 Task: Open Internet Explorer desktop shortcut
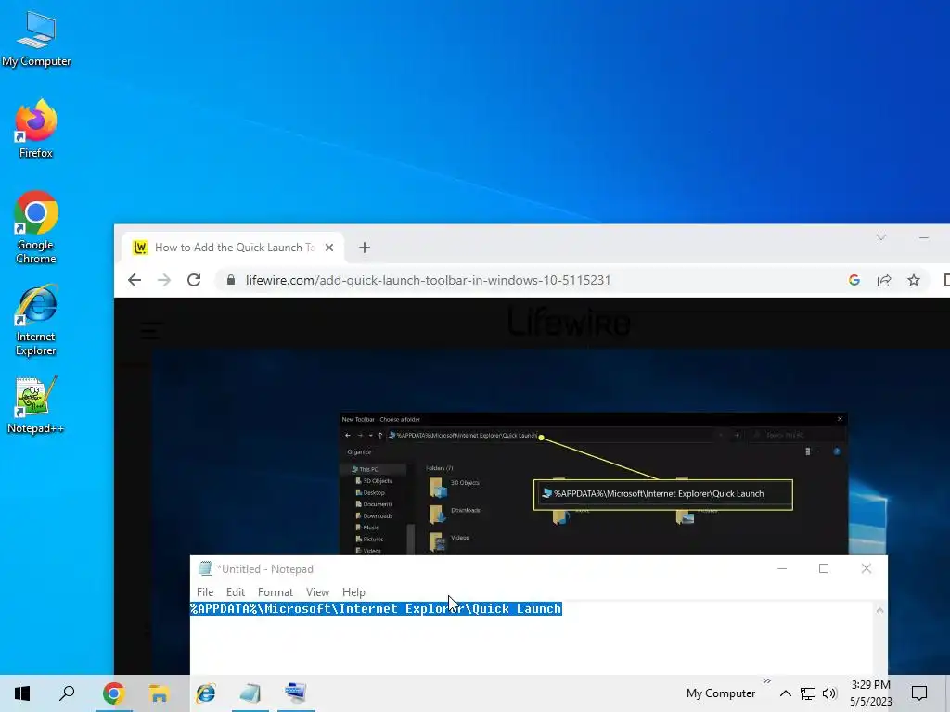(36, 320)
